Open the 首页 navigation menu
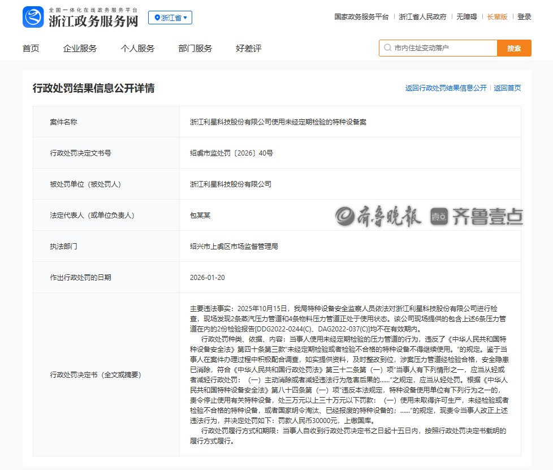553x470 pixels. click(30, 49)
